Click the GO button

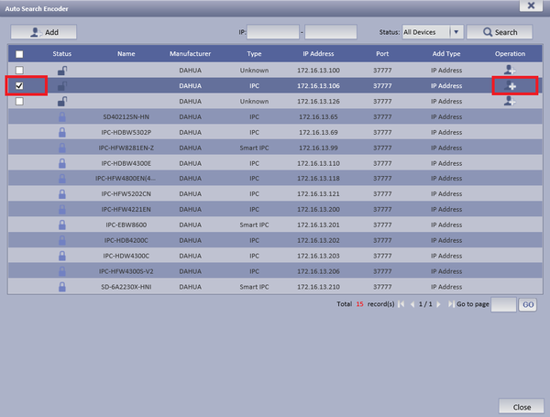[x=528, y=304]
